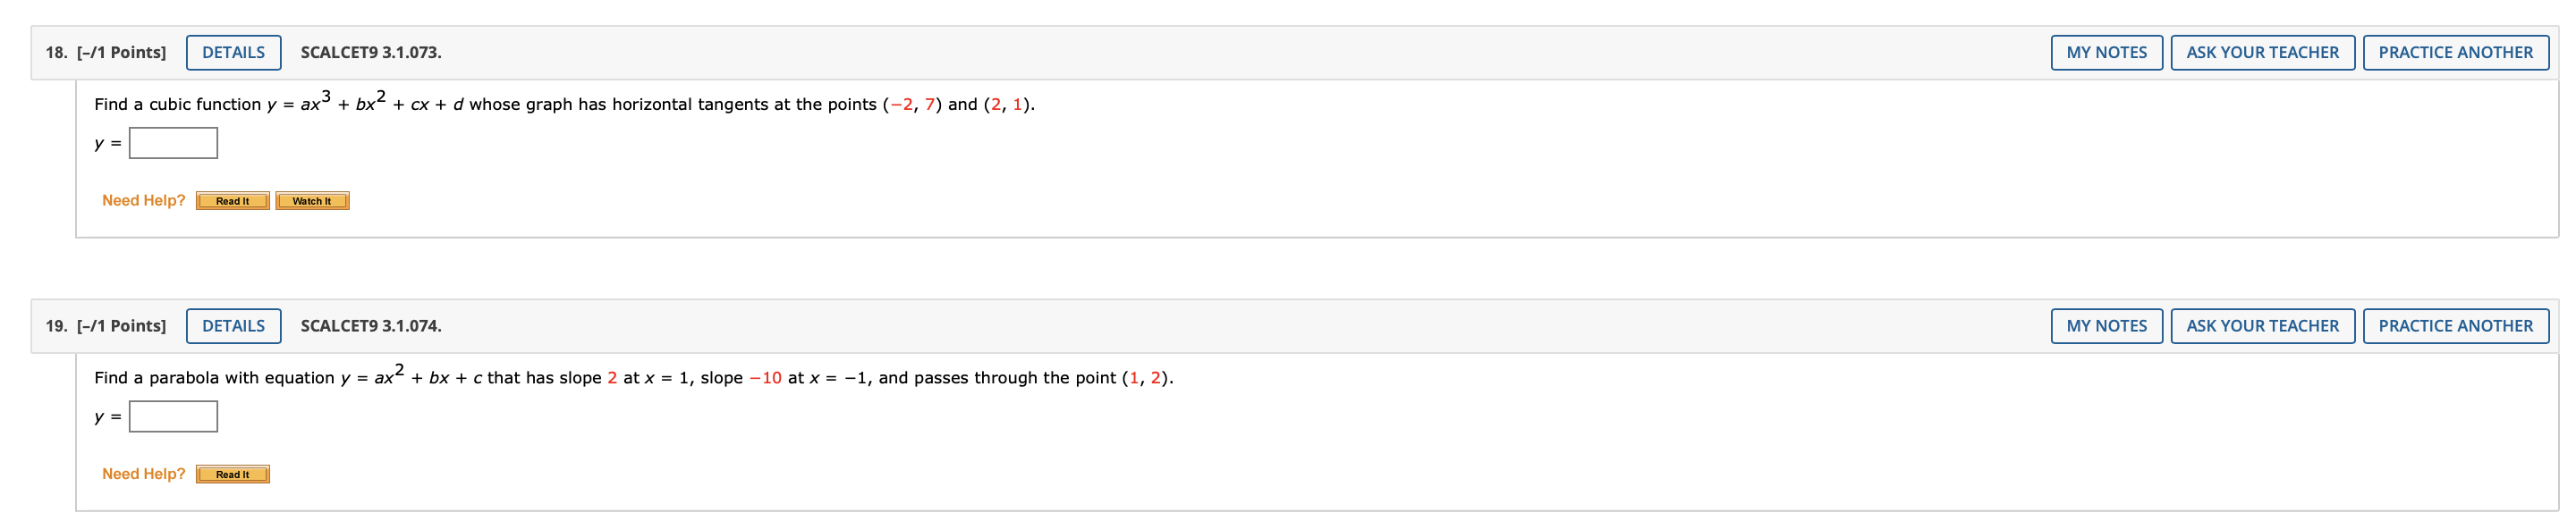
Task: Click ASK YOUR TEACHER on problem 19
Action: [2263, 325]
